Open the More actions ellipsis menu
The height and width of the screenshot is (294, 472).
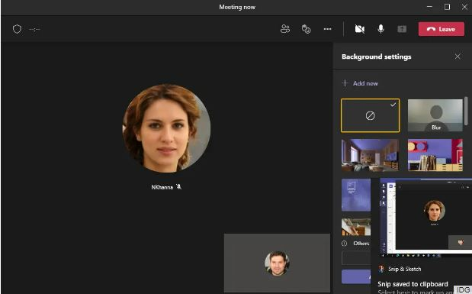pyautogui.click(x=328, y=29)
